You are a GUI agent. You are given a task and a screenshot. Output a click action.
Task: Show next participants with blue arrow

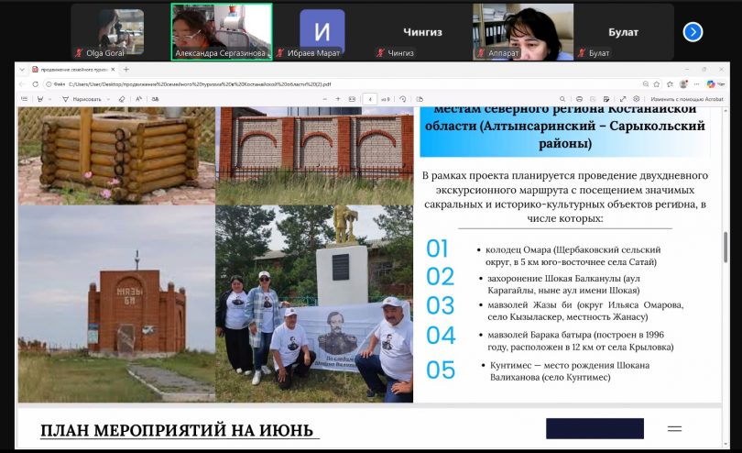693,32
